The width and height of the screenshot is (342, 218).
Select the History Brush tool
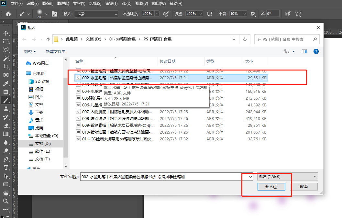click(x=6, y=117)
